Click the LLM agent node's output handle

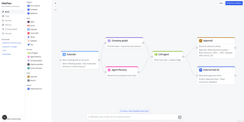coord(183,57)
